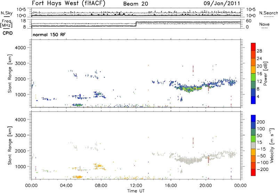Click "4000" tick of the power panel
Image resolution: width=278 pixels, height=193 pixels.
coord(20,48)
